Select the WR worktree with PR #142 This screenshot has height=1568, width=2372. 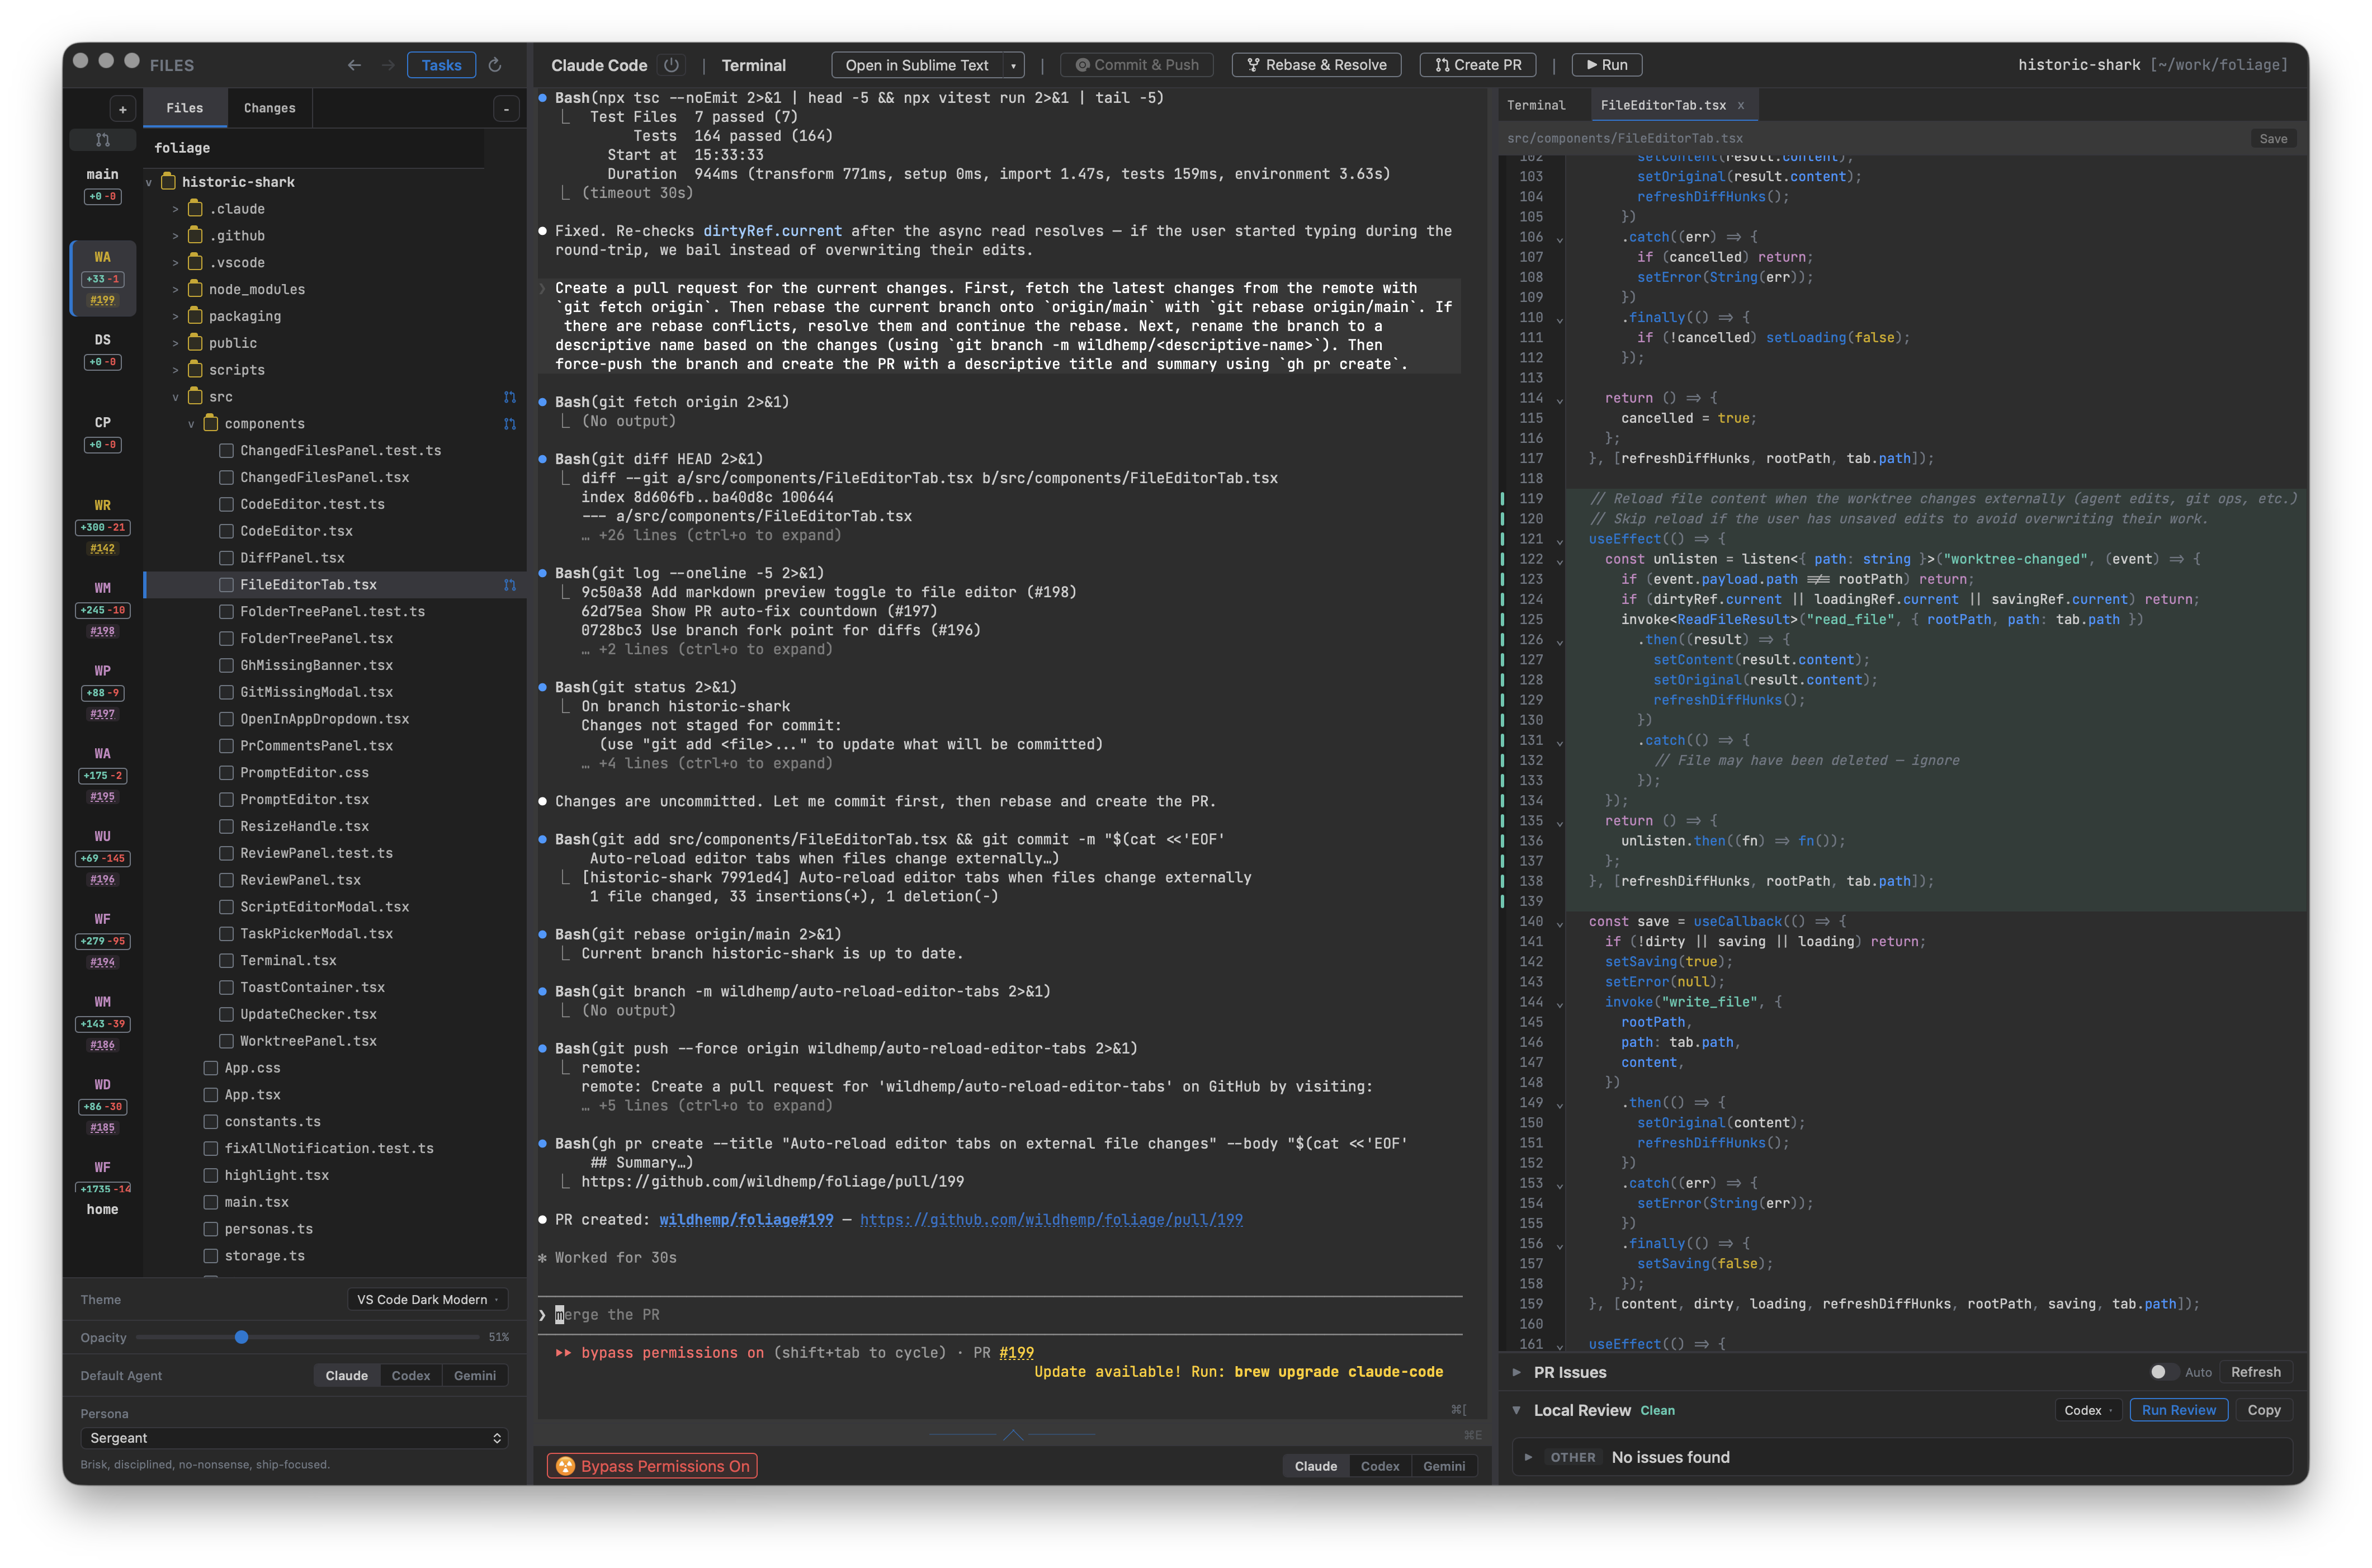[102, 526]
